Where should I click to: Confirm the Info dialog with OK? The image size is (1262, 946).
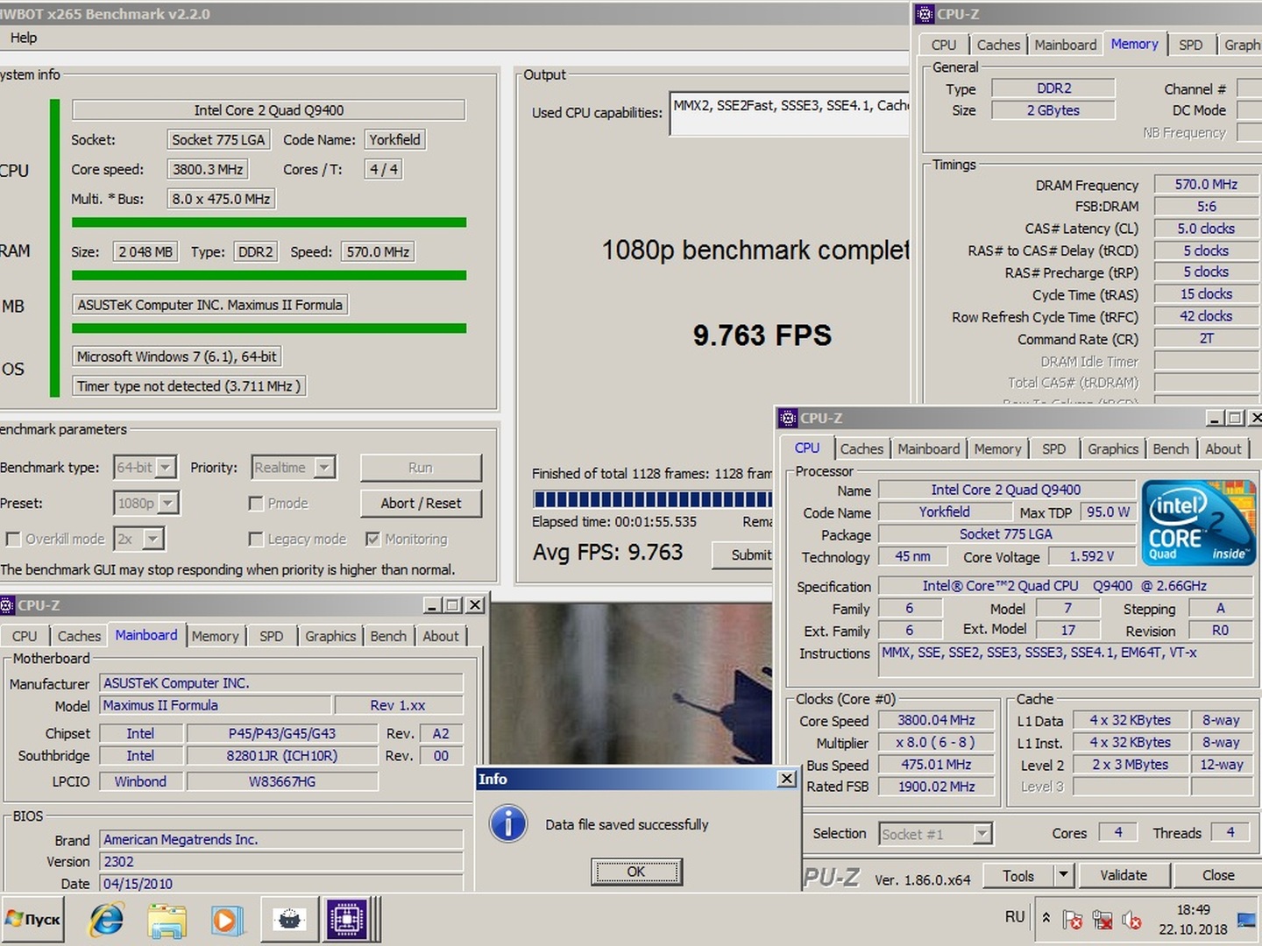[x=636, y=872]
